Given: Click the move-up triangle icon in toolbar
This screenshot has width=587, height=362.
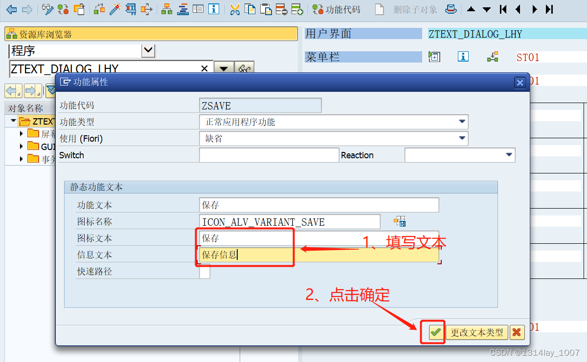Looking at the screenshot, I should 471,9.
